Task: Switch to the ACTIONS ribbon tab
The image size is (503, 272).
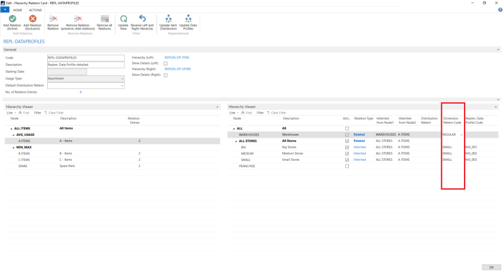Action: 35,10
